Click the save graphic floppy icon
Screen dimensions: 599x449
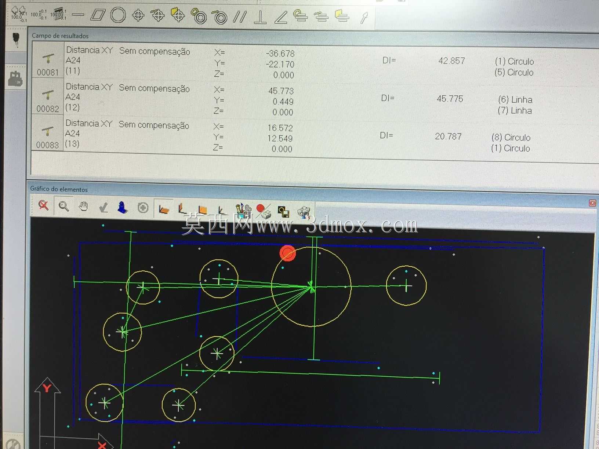[283, 212]
